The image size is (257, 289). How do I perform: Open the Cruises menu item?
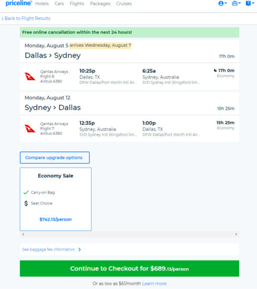(124, 4)
